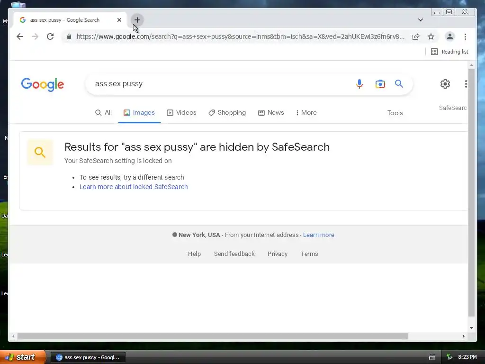Switch to the All results tab
This screenshot has height=364, width=485.
point(103,113)
